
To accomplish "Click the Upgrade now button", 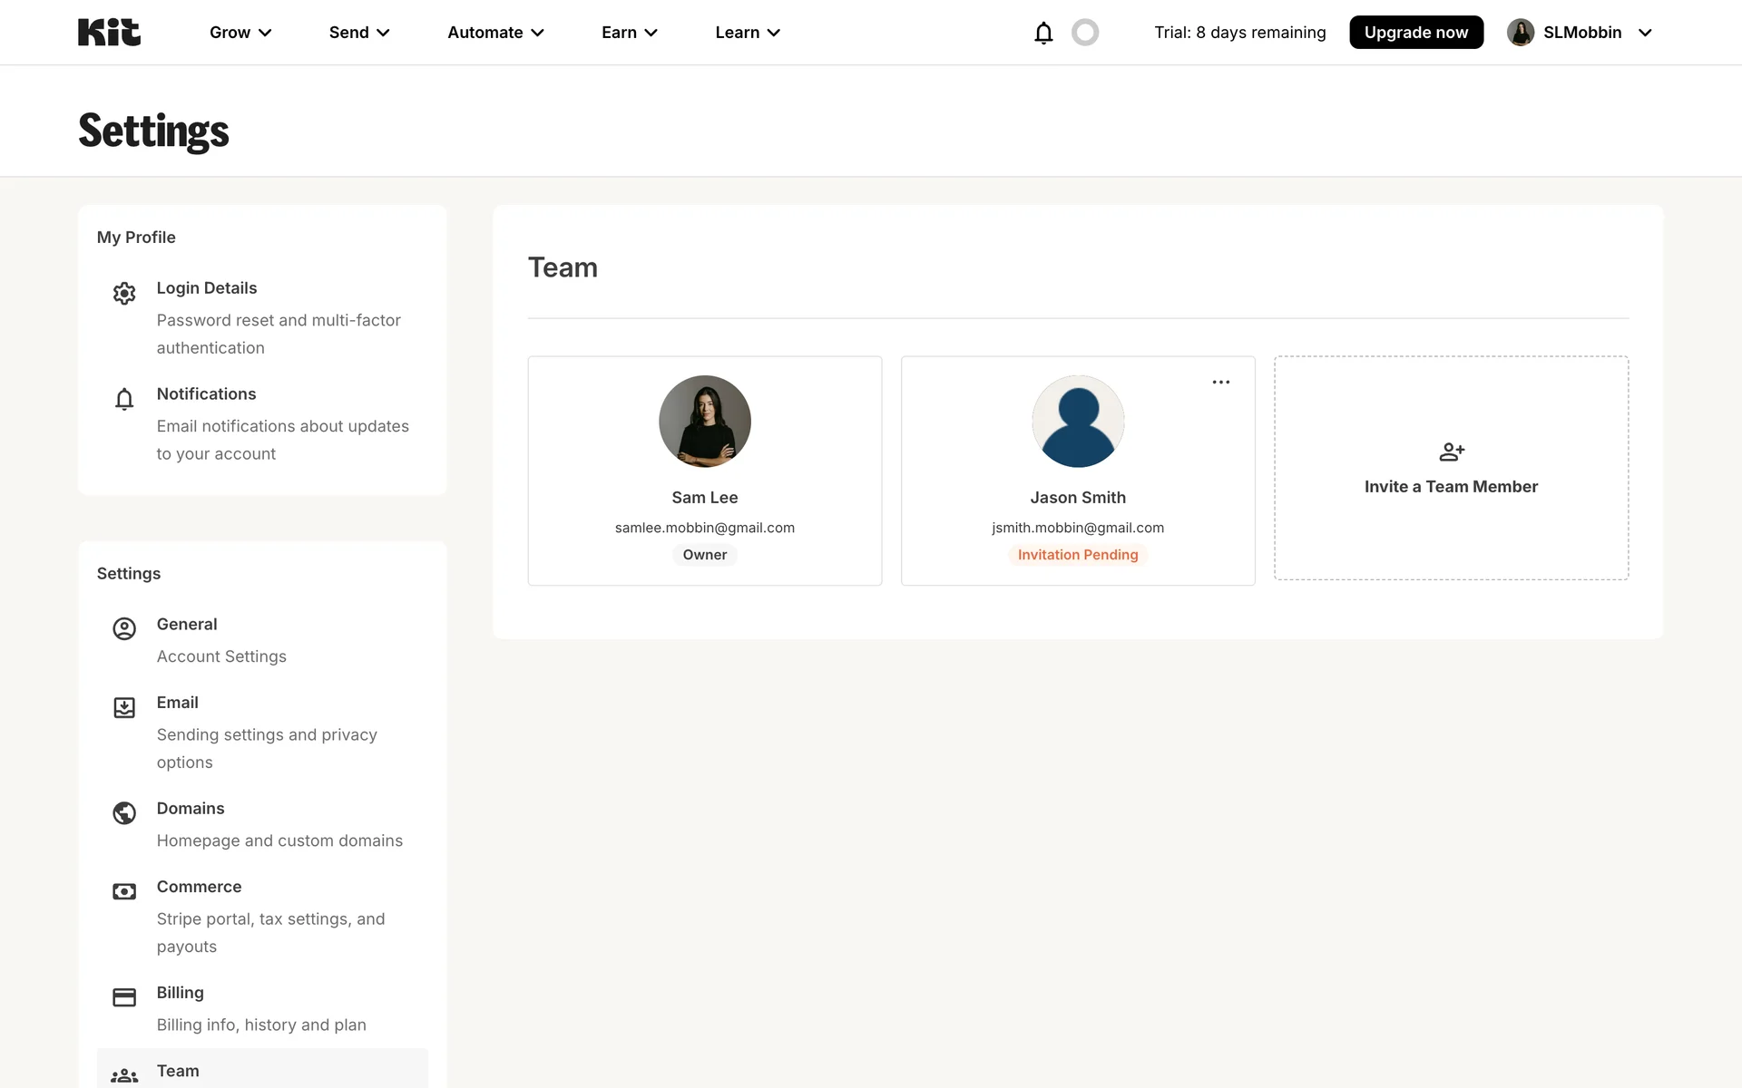I will pyautogui.click(x=1415, y=33).
